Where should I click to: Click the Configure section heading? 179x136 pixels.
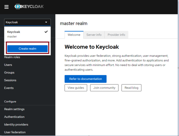pos(10,102)
